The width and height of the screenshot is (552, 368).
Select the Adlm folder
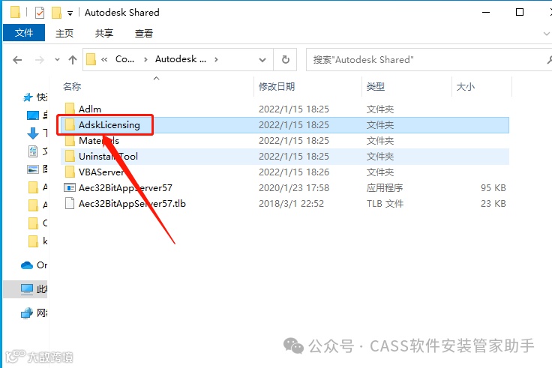[x=284, y=109]
